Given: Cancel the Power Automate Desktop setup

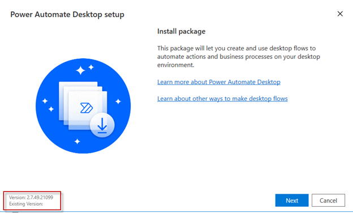Looking at the screenshot, I should point(328,200).
